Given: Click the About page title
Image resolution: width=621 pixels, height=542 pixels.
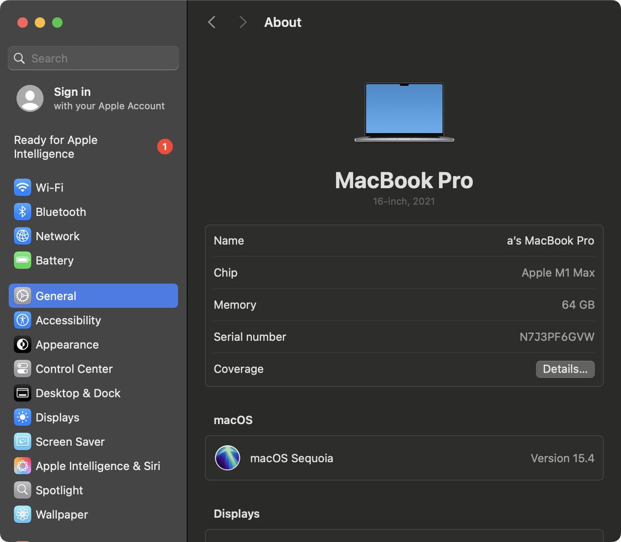Looking at the screenshot, I should pyautogui.click(x=283, y=22).
